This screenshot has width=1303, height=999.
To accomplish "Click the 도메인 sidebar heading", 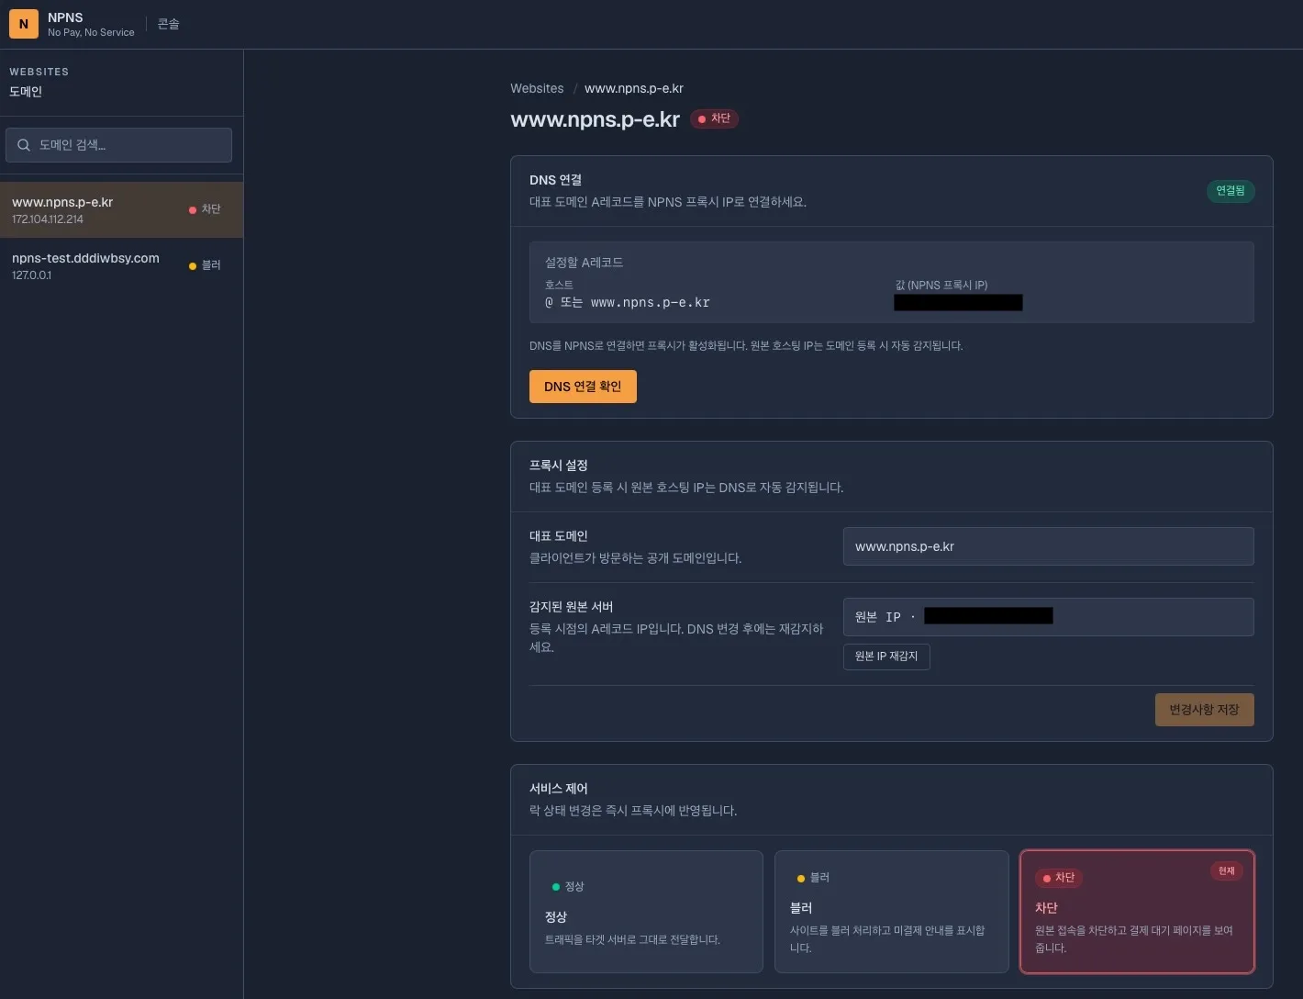I will (26, 92).
